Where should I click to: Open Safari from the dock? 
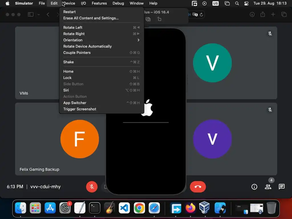point(154,208)
